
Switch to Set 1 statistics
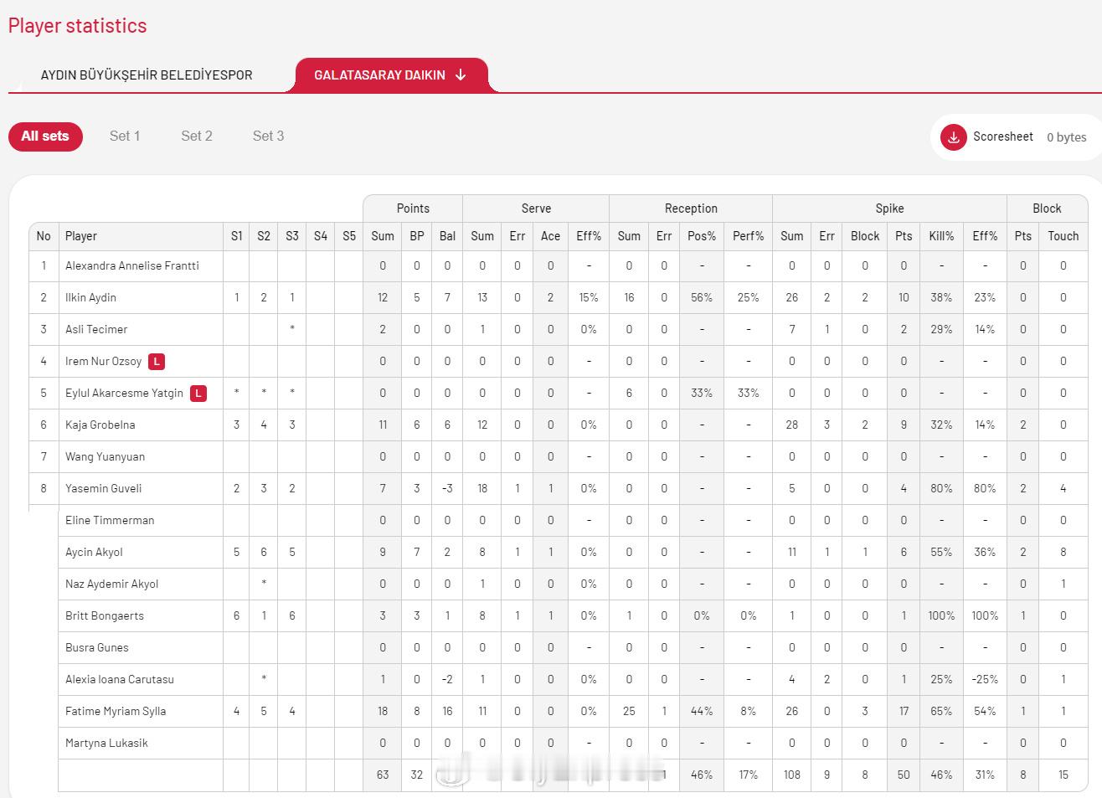click(125, 136)
